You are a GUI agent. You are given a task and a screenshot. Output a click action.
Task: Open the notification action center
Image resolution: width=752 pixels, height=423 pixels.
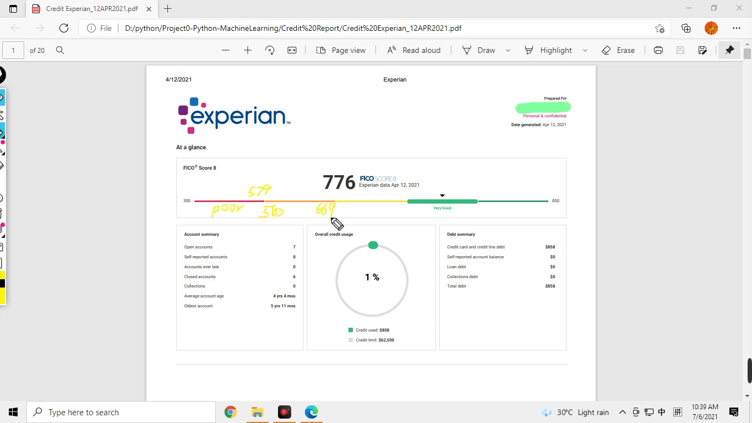(734, 412)
